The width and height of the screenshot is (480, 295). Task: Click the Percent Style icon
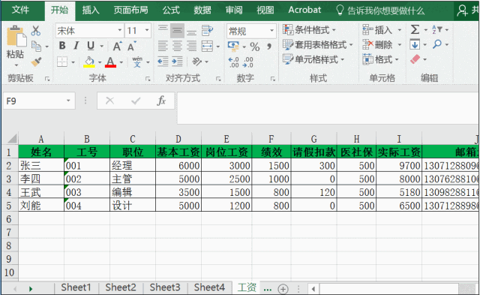tap(255, 47)
